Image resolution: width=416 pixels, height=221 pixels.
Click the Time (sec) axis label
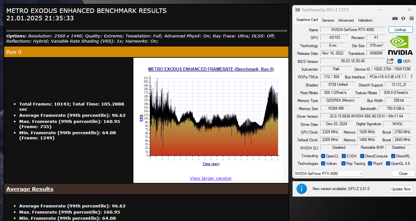click(211, 164)
